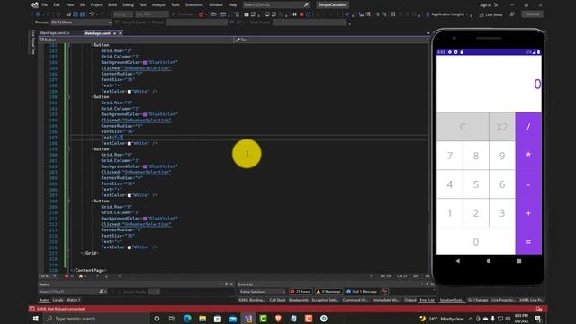Click the Undo arrow in toolbar
This screenshot has width=576, height=324.
(x=91, y=14)
